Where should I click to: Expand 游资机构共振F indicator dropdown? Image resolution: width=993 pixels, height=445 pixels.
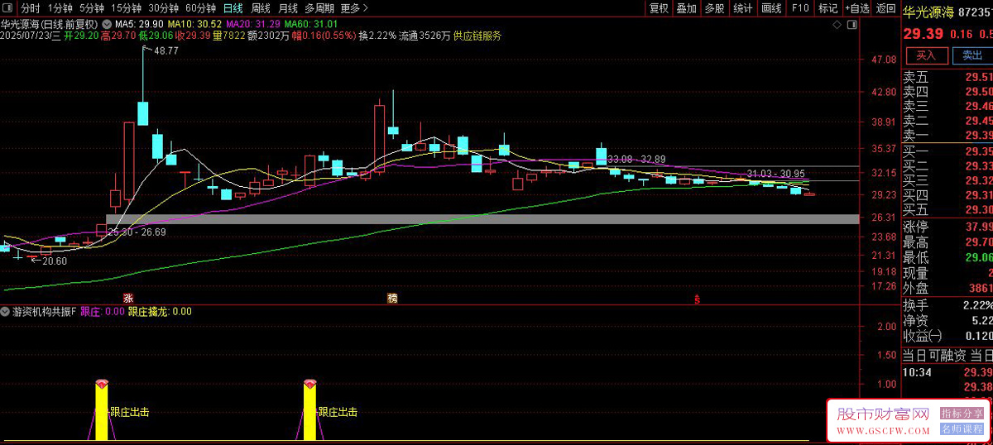point(7,312)
